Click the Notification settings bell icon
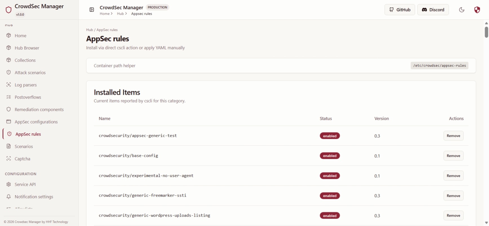Screen dimensions: 489x226 pyautogui.click(x=9, y=196)
